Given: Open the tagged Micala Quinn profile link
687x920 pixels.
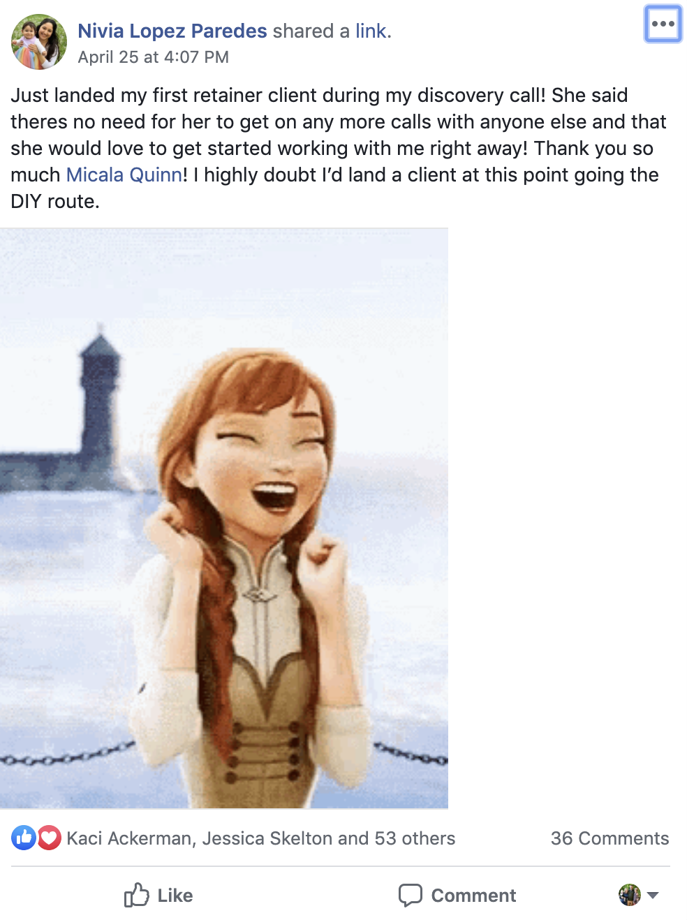Looking at the screenshot, I should pos(124,175).
